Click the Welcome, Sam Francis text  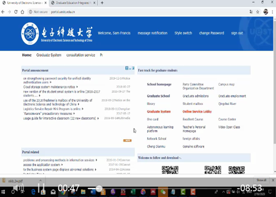tap(114, 33)
